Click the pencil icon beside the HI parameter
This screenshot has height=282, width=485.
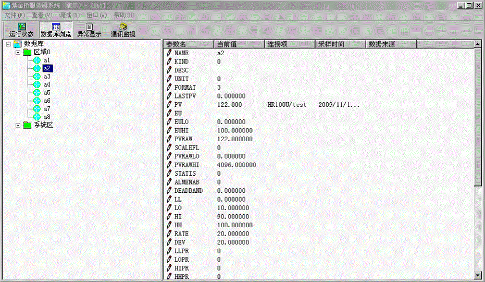tap(169, 216)
